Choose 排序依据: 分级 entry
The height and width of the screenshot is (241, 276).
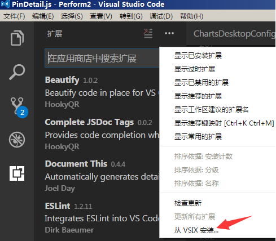(x=217, y=170)
